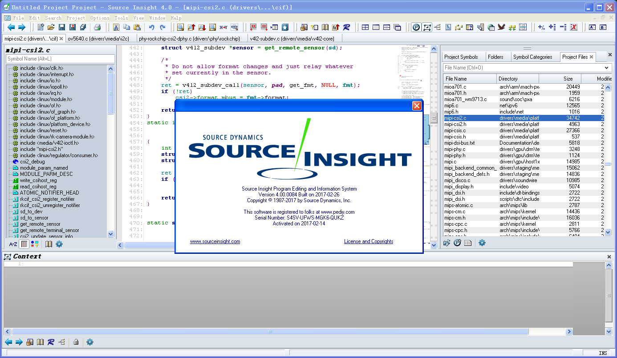Image resolution: width=617 pixels, height=358 pixels.
Task: Open the symbol panel gear settings
Action: click(x=59, y=244)
